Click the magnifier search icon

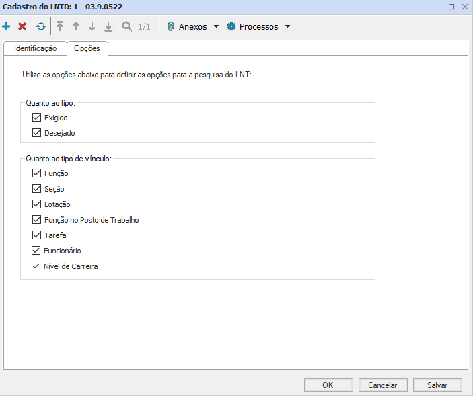tap(126, 27)
